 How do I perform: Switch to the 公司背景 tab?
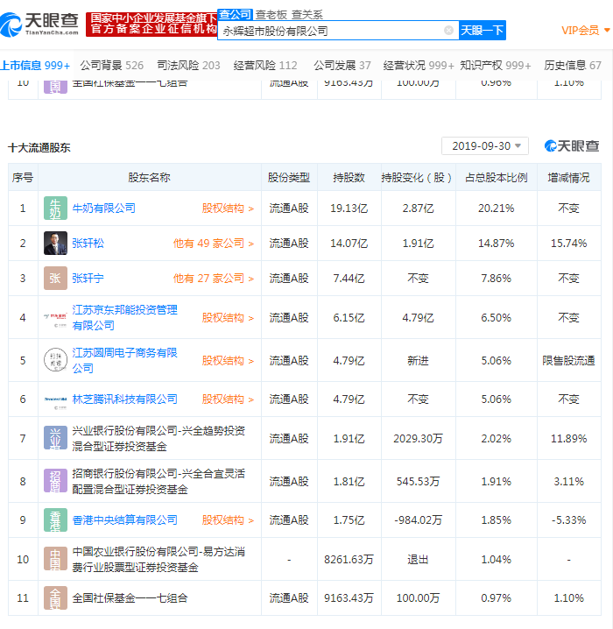pos(111,65)
